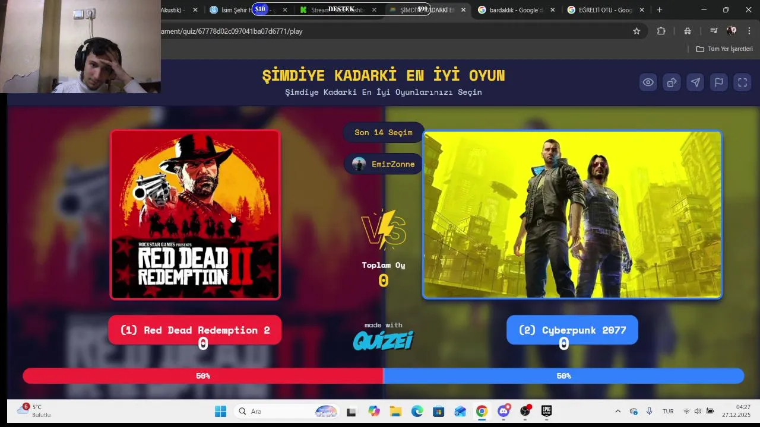Open Epic Games Launcher from the taskbar
This screenshot has height=427, width=760.
click(546, 411)
